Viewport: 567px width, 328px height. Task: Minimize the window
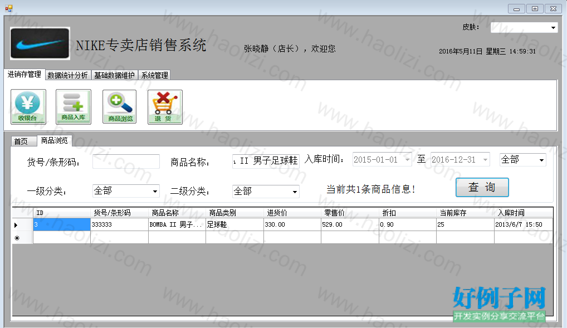pyautogui.click(x=516, y=9)
